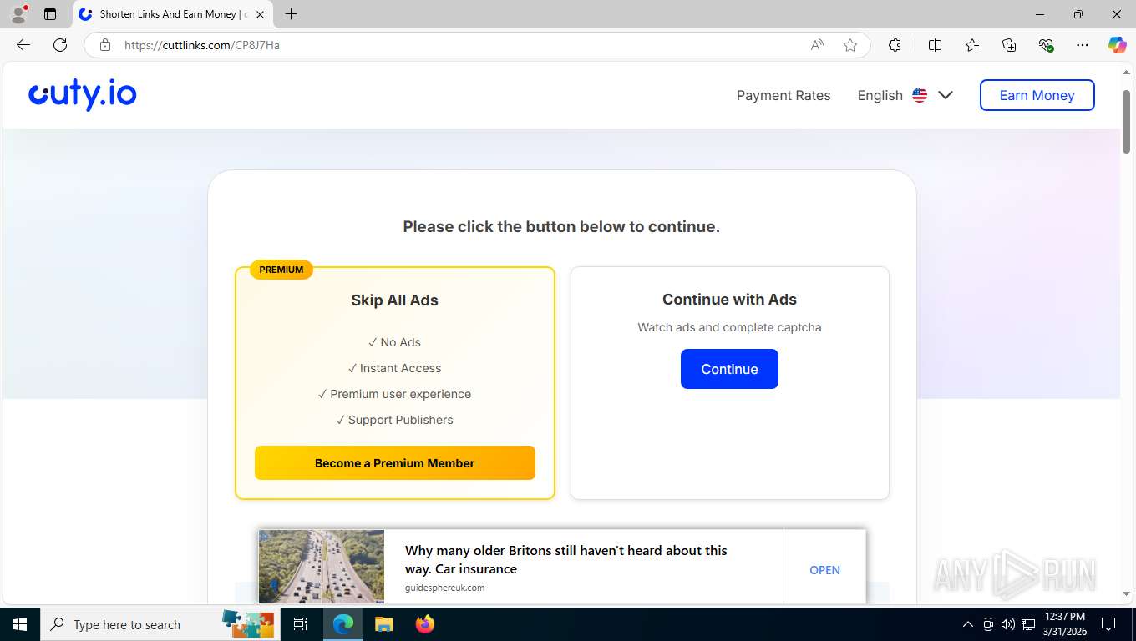The height and width of the screenshot is (641, 1136).
Task: Click 'Premium user experience' feature line
Action: pos(394,394)
